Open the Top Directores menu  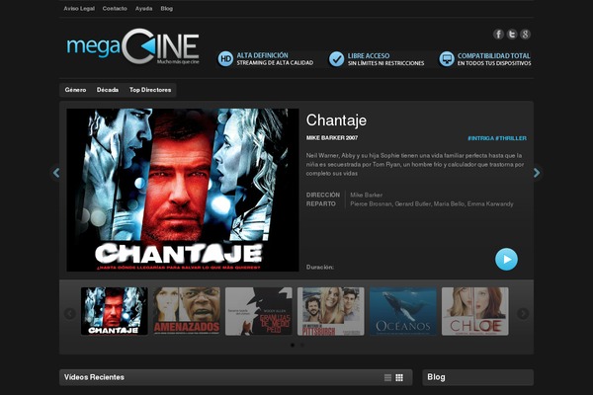(150, 90)
